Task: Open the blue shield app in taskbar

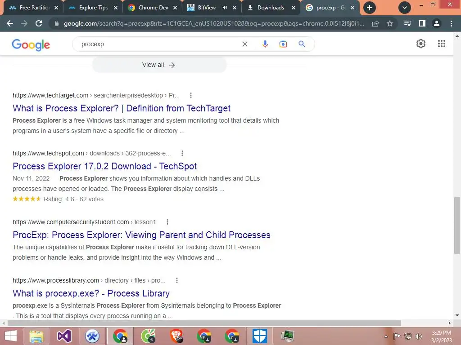Action: pos(260,336)
